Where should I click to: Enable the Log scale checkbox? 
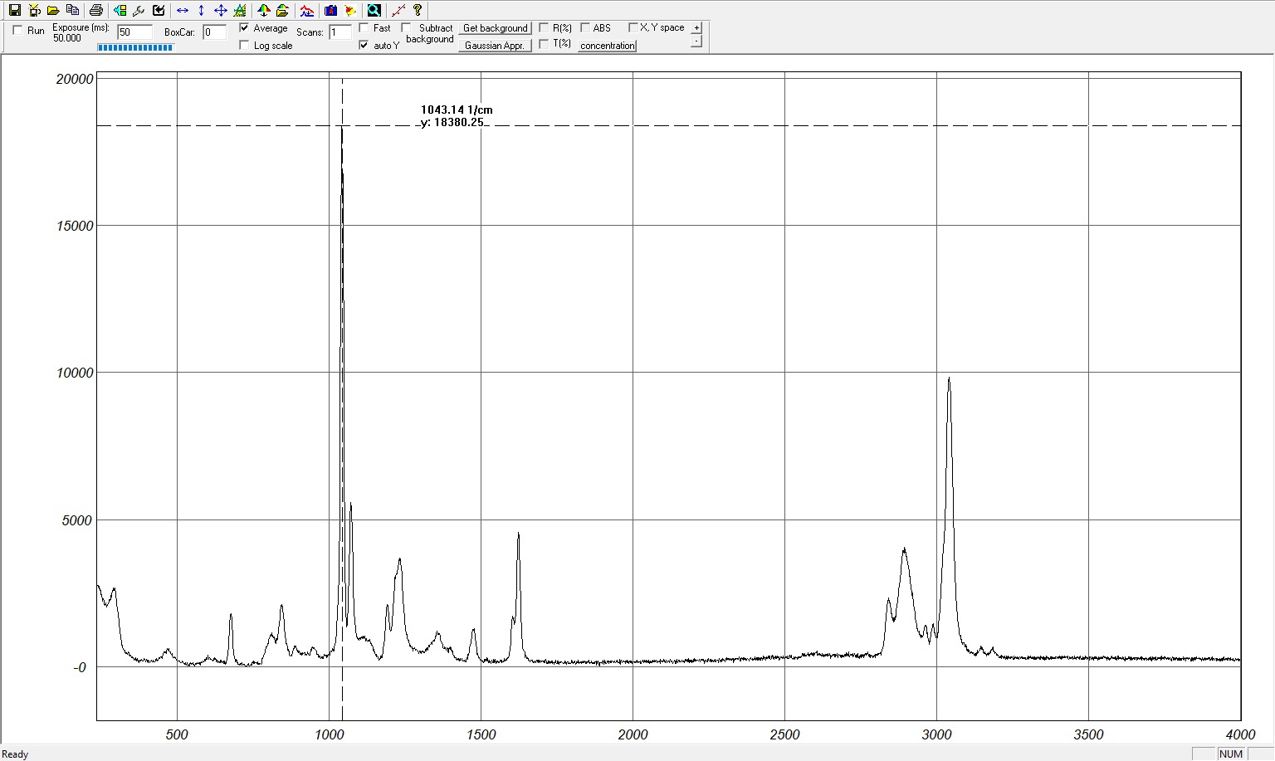click(x=244, y=46)
